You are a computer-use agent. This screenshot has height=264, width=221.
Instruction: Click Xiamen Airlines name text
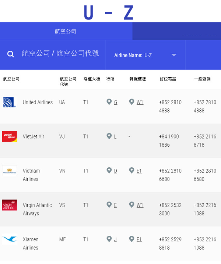coord(31,243)
